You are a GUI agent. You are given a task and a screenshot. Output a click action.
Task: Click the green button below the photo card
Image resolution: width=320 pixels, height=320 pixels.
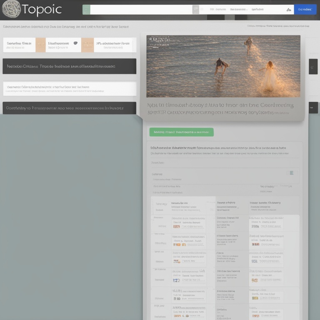181,132
